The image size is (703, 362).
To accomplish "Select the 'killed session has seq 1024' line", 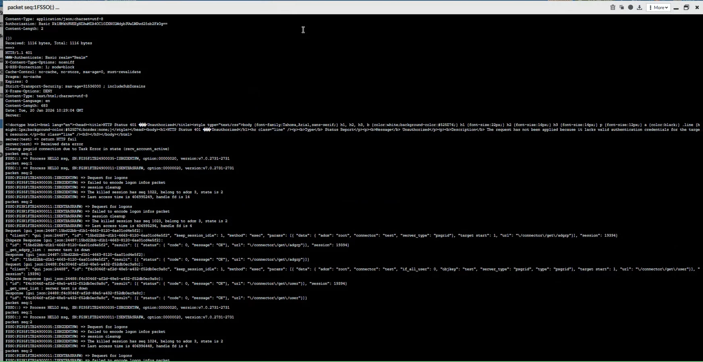I will click(114, 341).
